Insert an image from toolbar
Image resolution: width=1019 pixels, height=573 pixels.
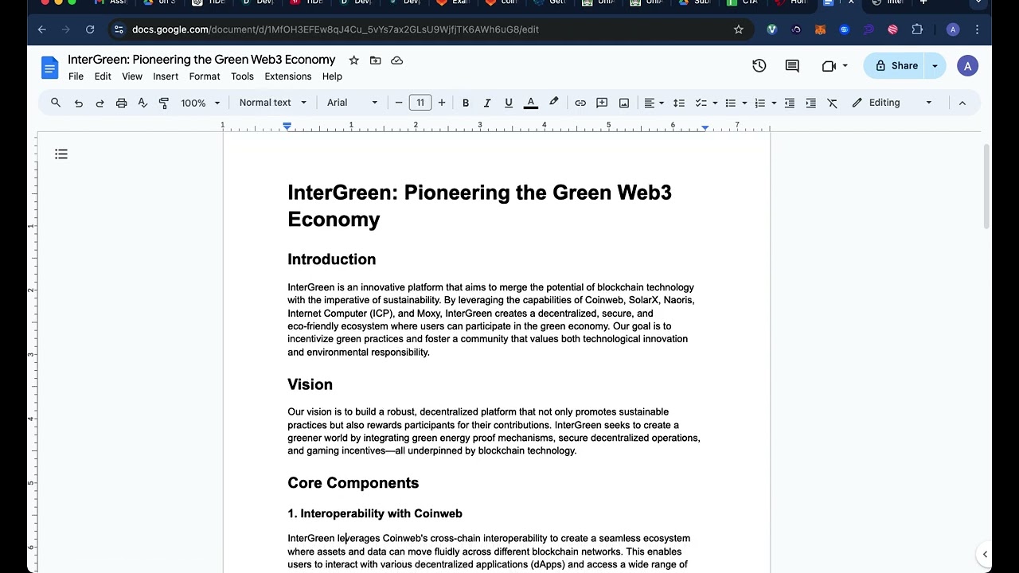point(624,103)
